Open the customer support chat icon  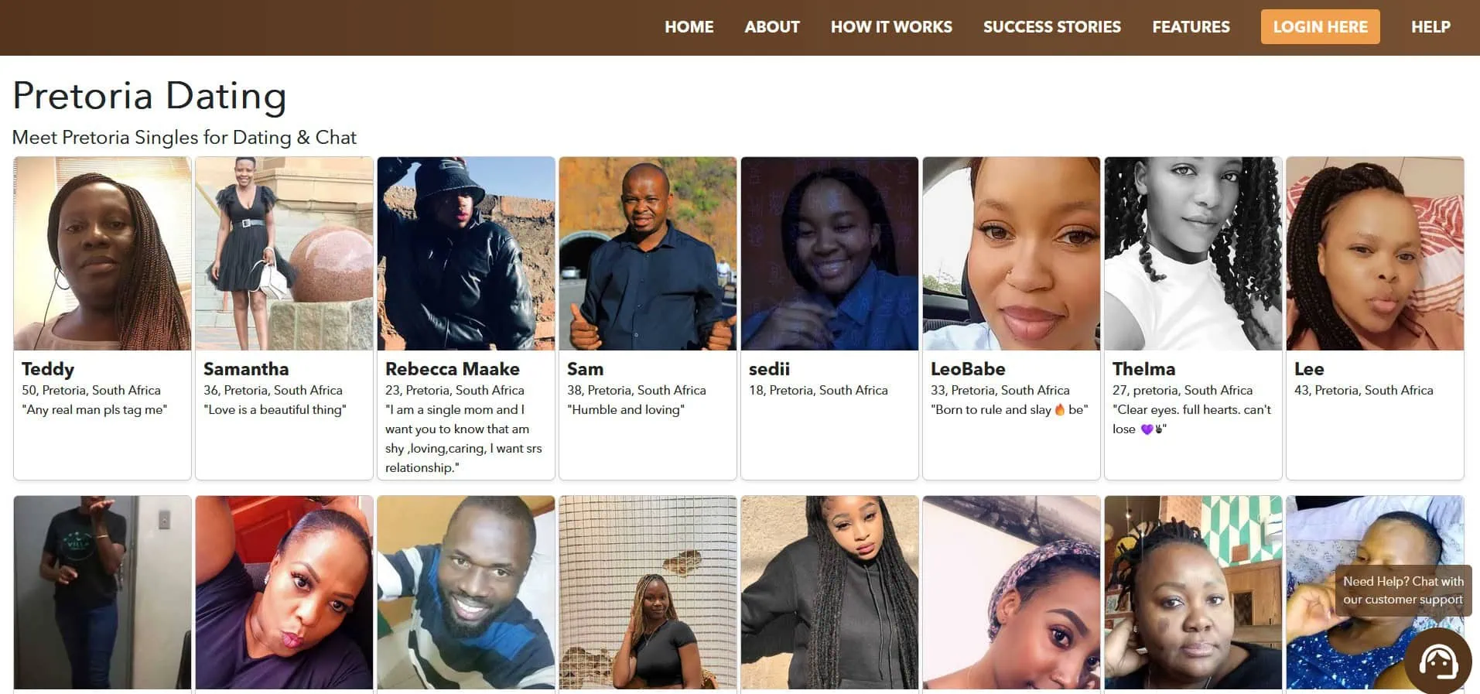pos(1437,662)
